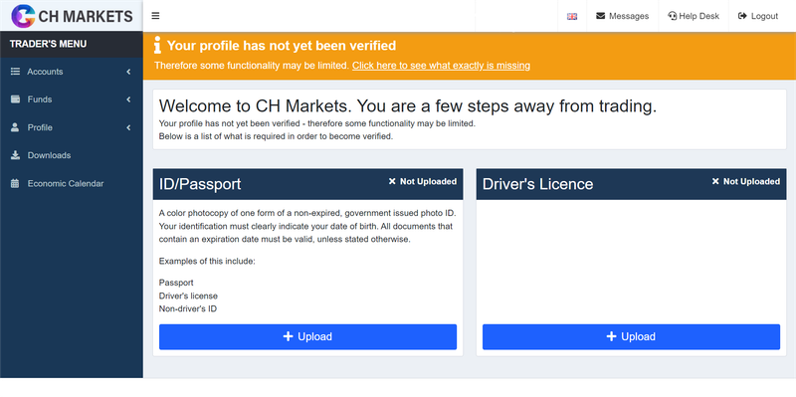Image resolution: width=796 pixels, height=397 pixels.
Task: Click the Downloads arrow icon
Action: coord(15,155)
